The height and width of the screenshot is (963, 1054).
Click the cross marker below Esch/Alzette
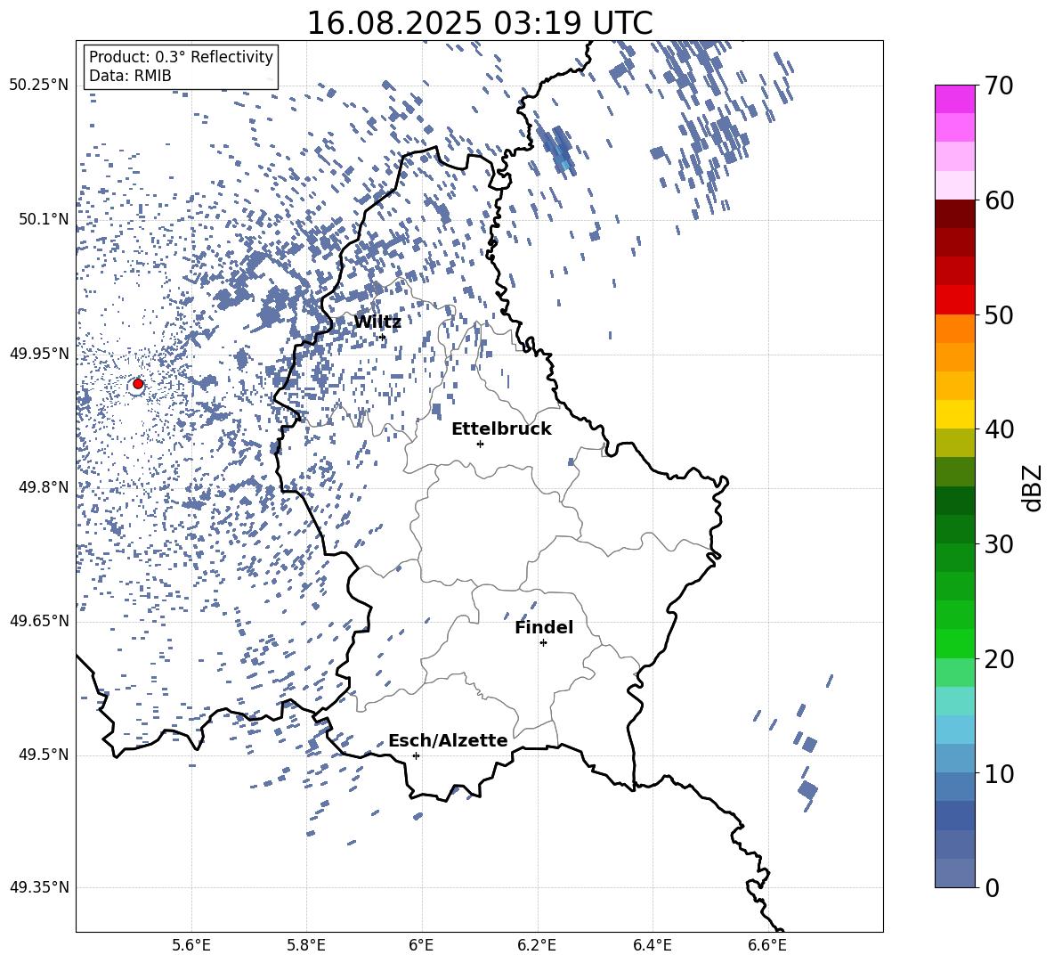[416, 755]
